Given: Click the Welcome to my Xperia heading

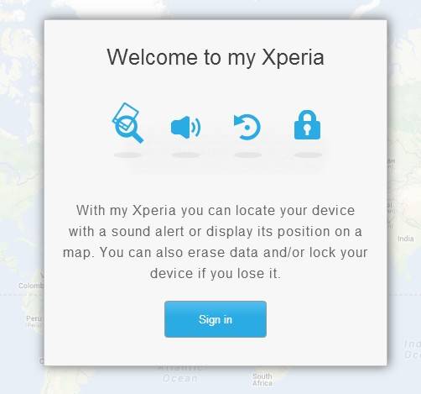Looking at the screenshot, I should [216, 57].
